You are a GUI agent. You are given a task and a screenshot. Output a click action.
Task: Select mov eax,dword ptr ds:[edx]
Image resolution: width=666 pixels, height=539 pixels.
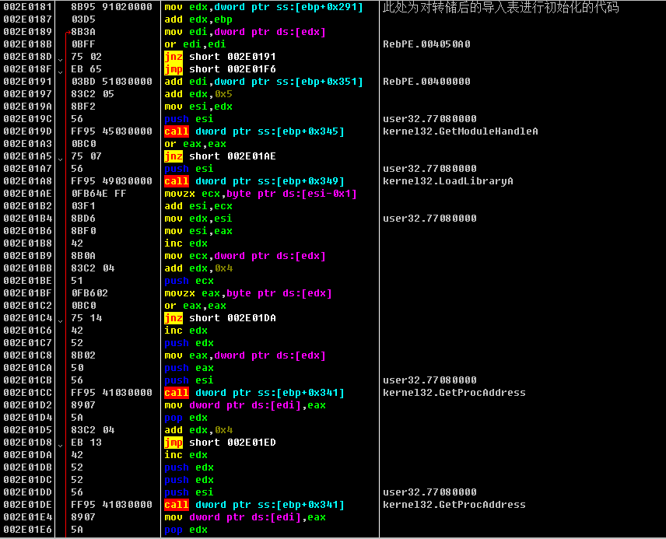click(245, 355)
